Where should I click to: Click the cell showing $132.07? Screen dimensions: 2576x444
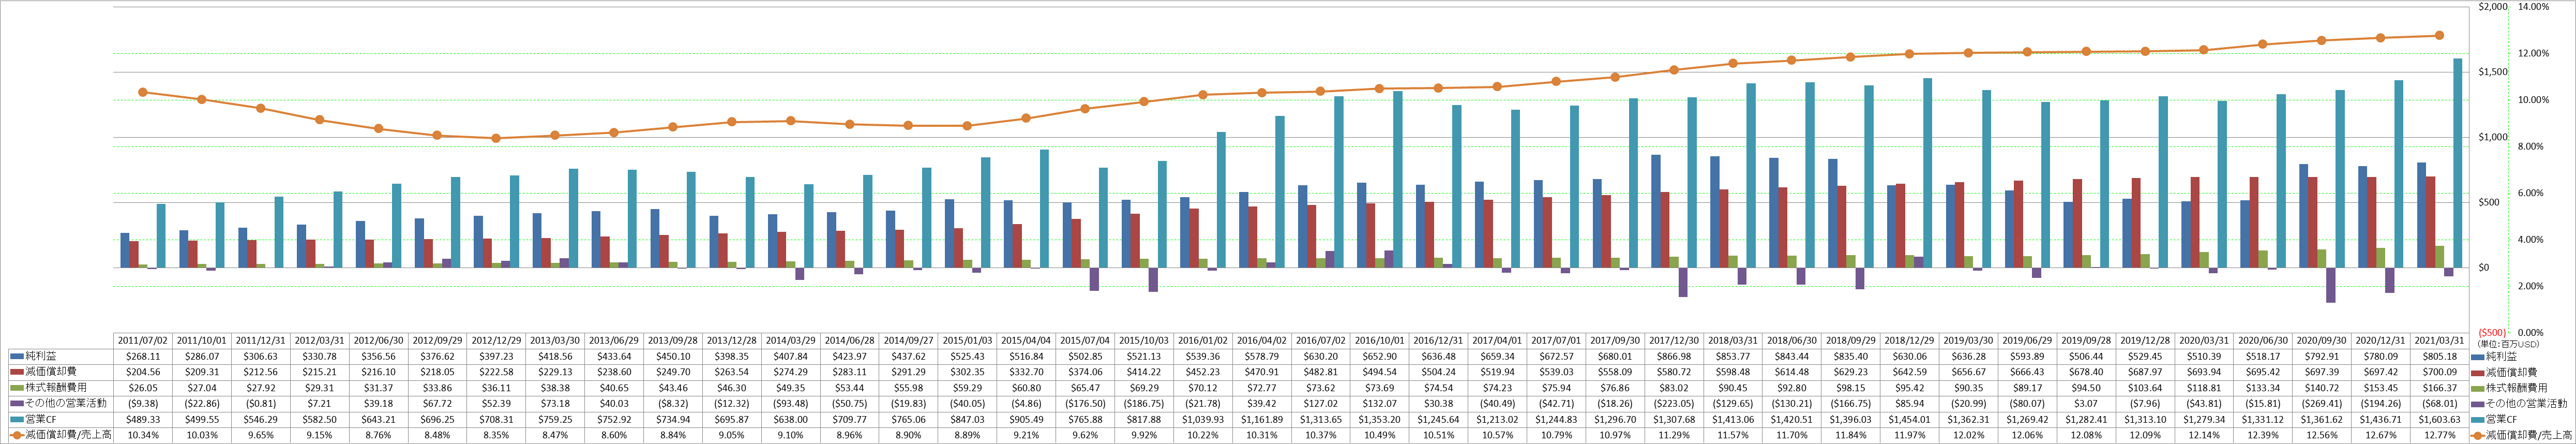(x=1379, y=403)
